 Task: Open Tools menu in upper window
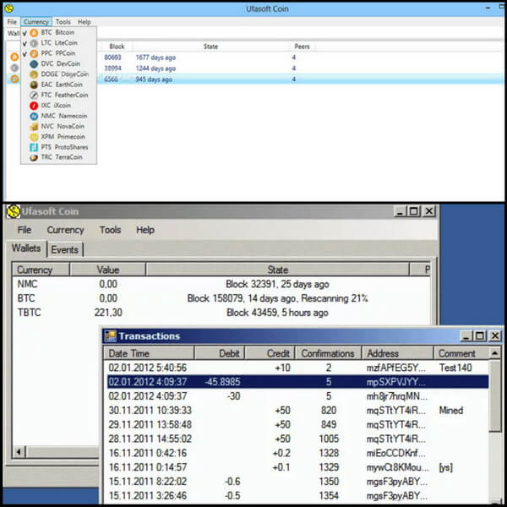[x=63, y=22]
